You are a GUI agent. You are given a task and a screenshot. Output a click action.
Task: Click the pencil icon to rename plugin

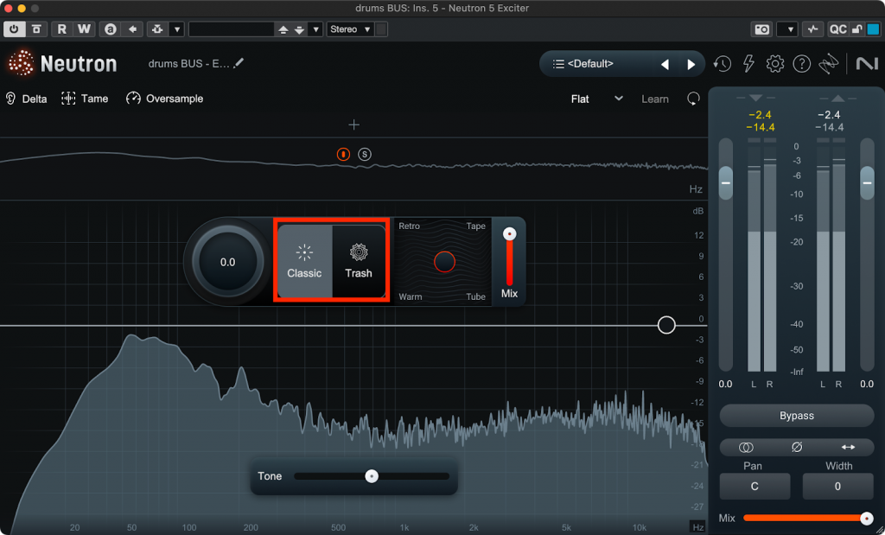tap(239, 63)
